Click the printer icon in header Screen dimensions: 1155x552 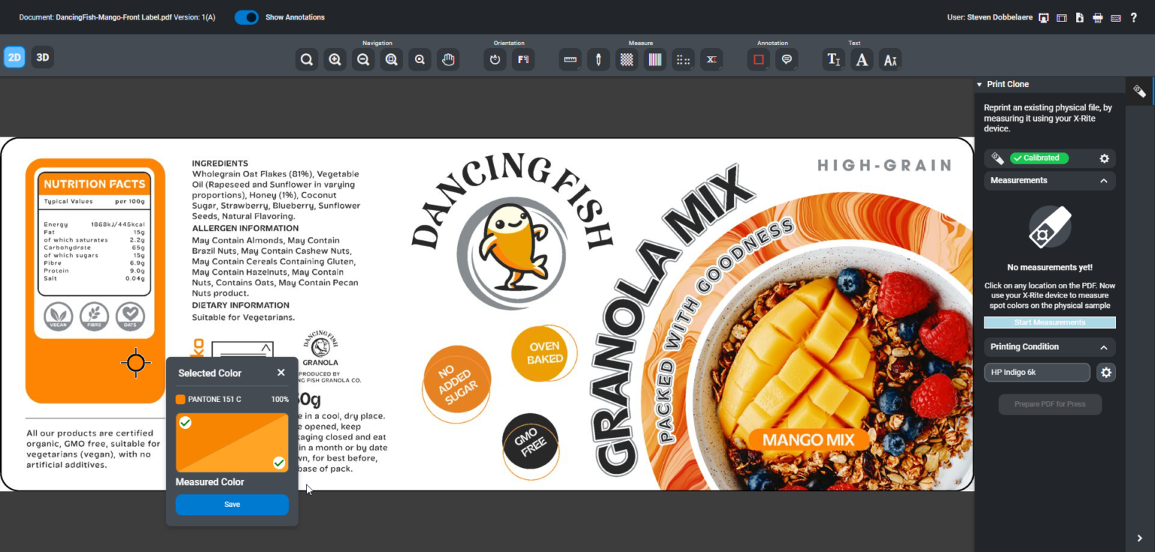1098,18
